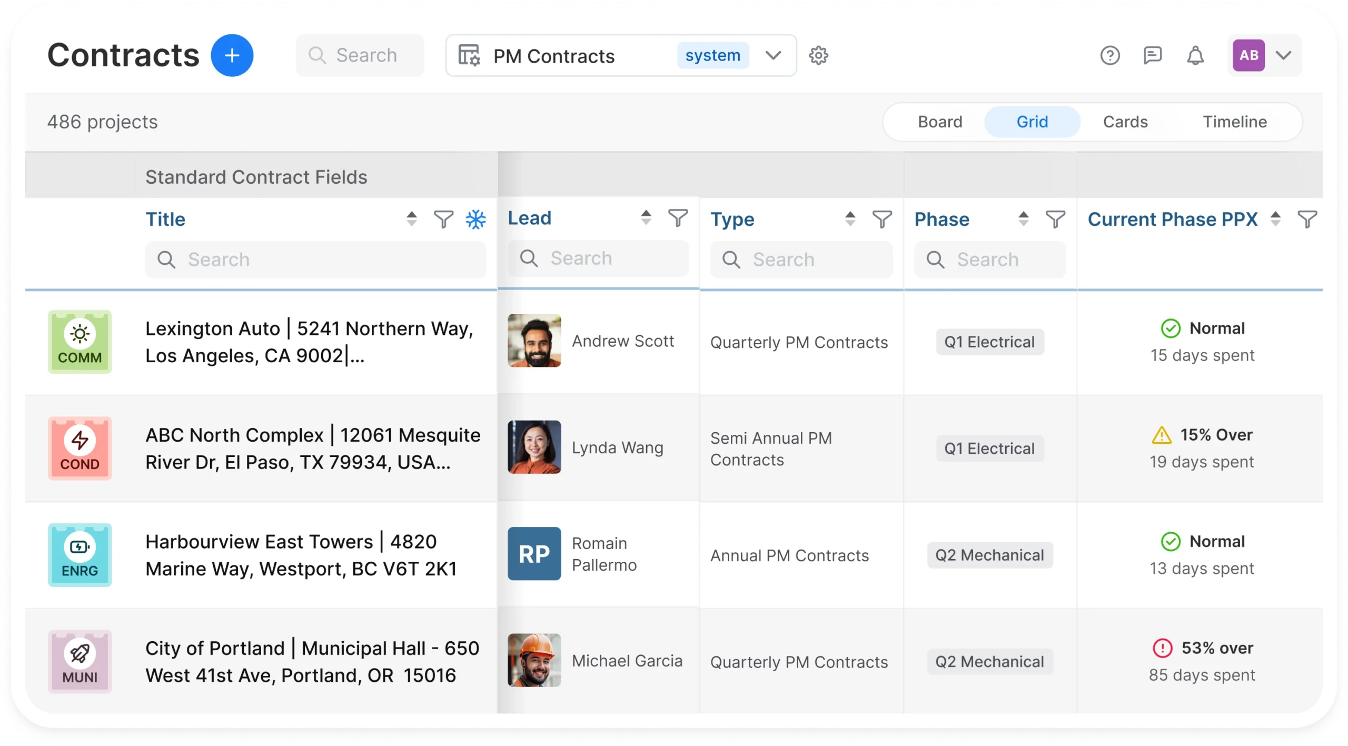
Task: Click the Type column search field
Action: click(x=801, y=260)
